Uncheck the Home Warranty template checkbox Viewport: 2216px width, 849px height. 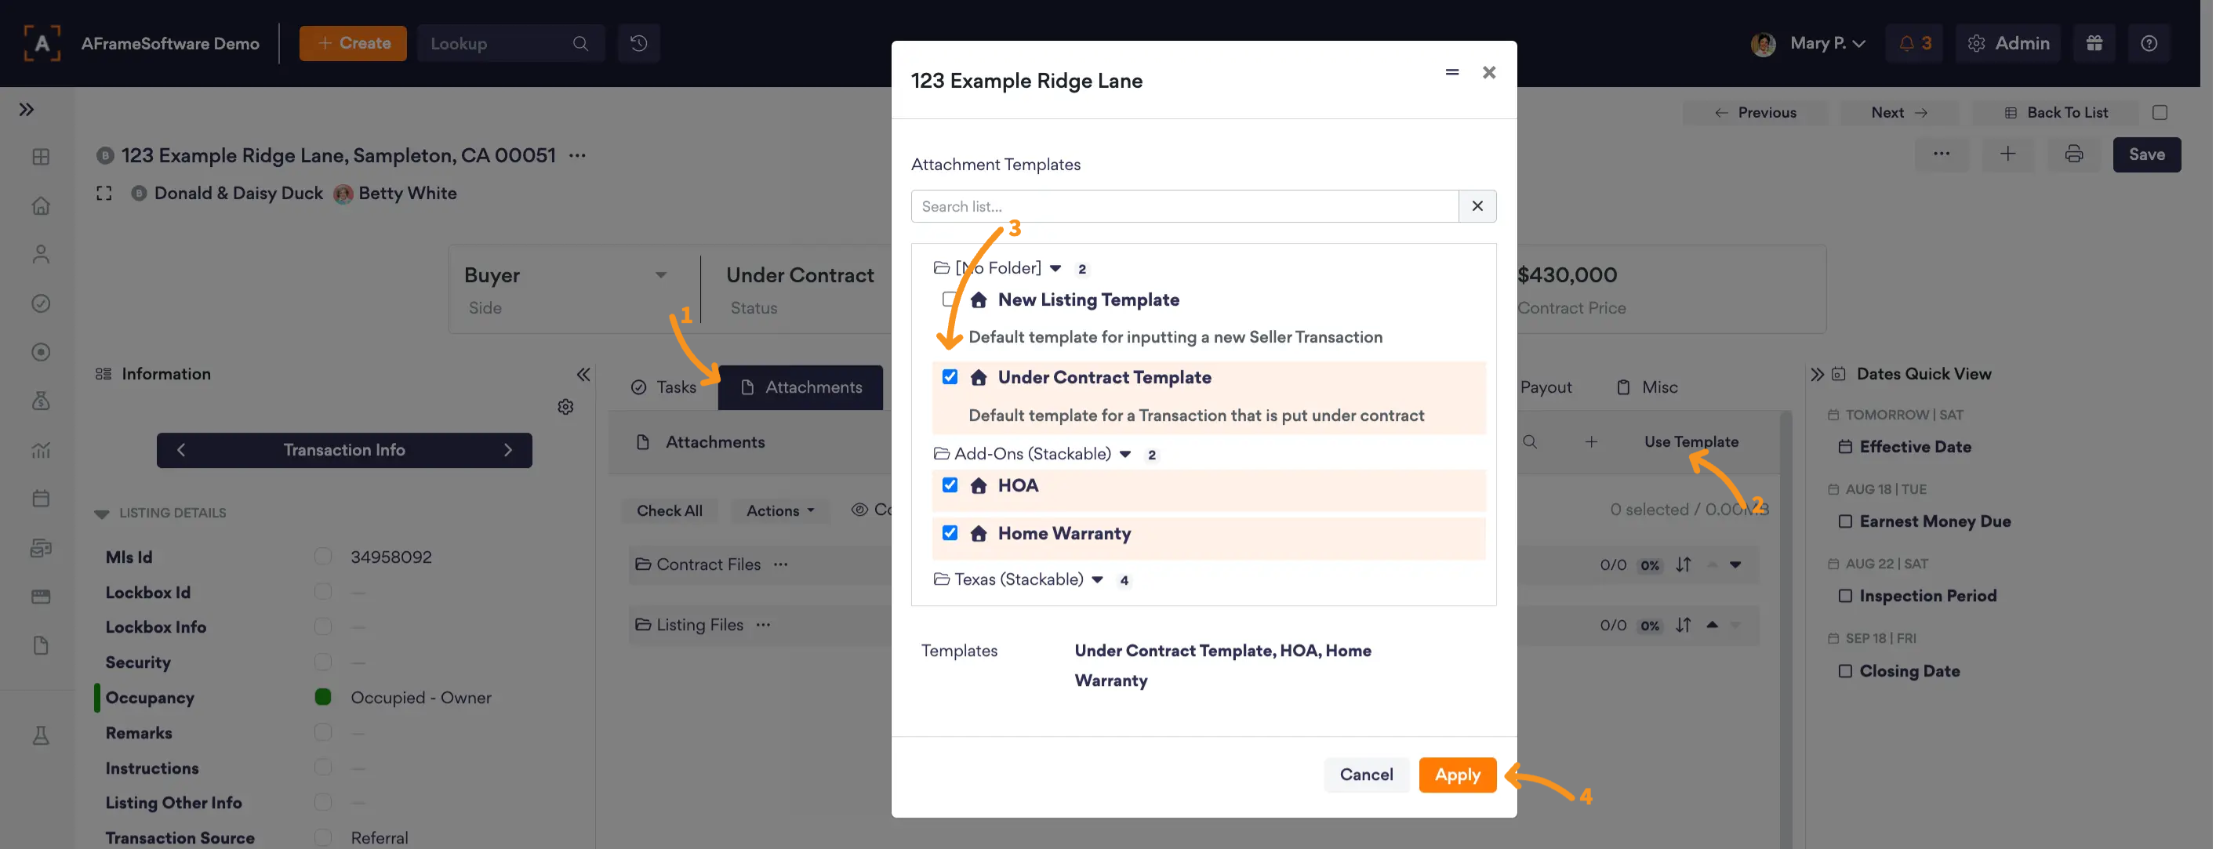[x=950, y=533]
